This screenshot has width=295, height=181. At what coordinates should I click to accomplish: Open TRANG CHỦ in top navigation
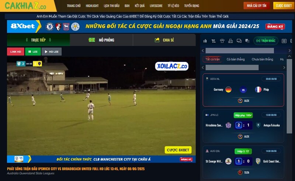coord(74,6)
